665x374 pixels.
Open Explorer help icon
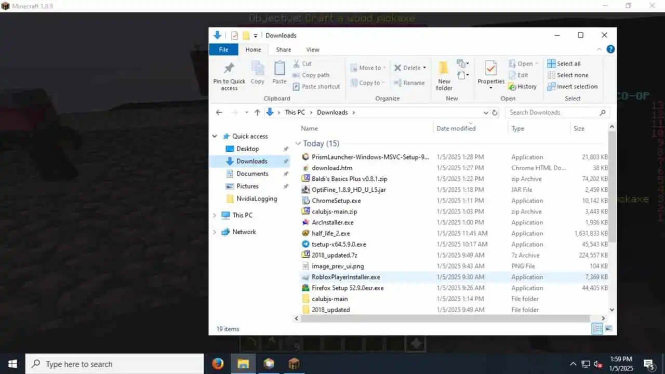(x=610, y=49)
